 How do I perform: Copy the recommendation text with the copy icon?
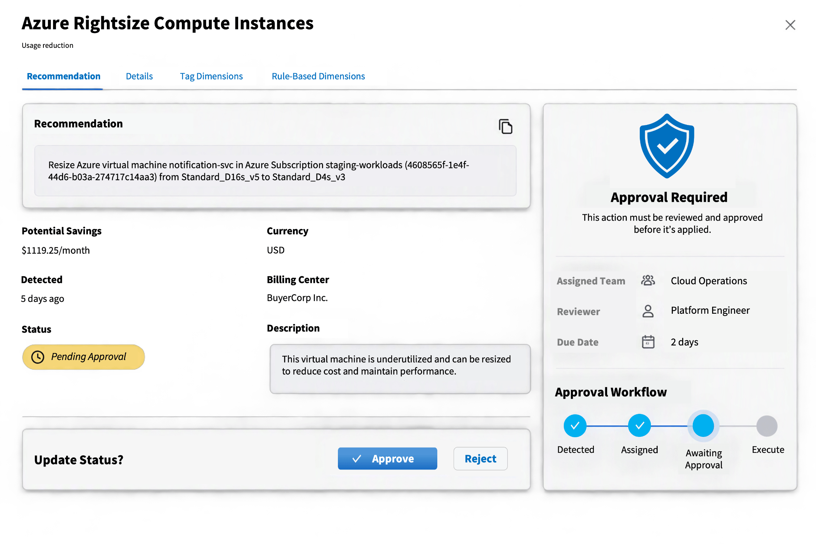pos(505,126)
